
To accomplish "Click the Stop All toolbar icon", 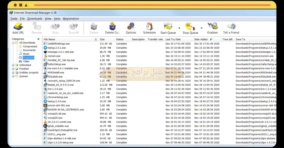I will [x=73, y=27].
